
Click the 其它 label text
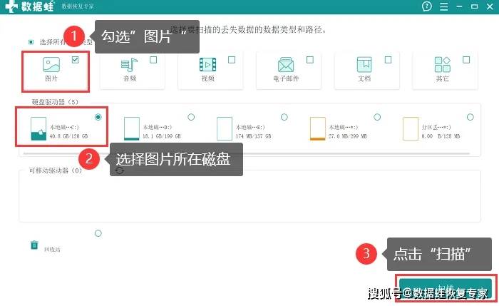click(x=443, y=78)
